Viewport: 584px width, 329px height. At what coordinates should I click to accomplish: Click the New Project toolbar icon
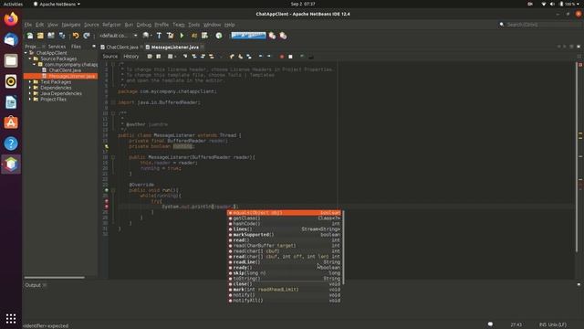[x=40, y=36]
